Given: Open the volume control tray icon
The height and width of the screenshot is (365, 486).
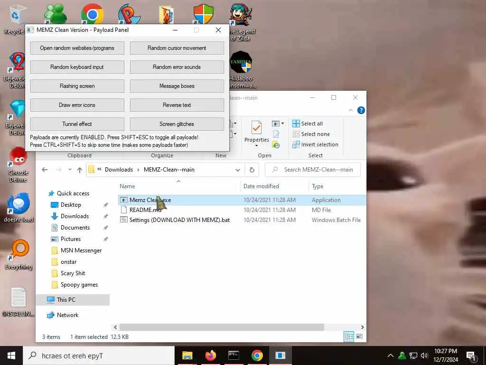Looking at the screenshot, I should coord(424,355).
